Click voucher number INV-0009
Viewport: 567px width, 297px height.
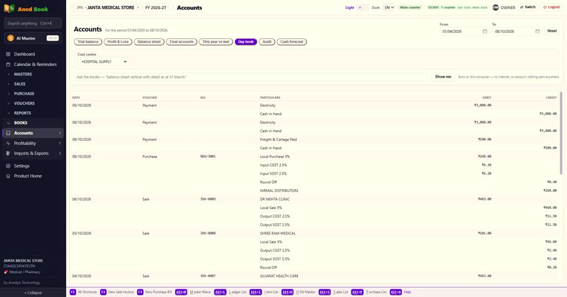208,199
